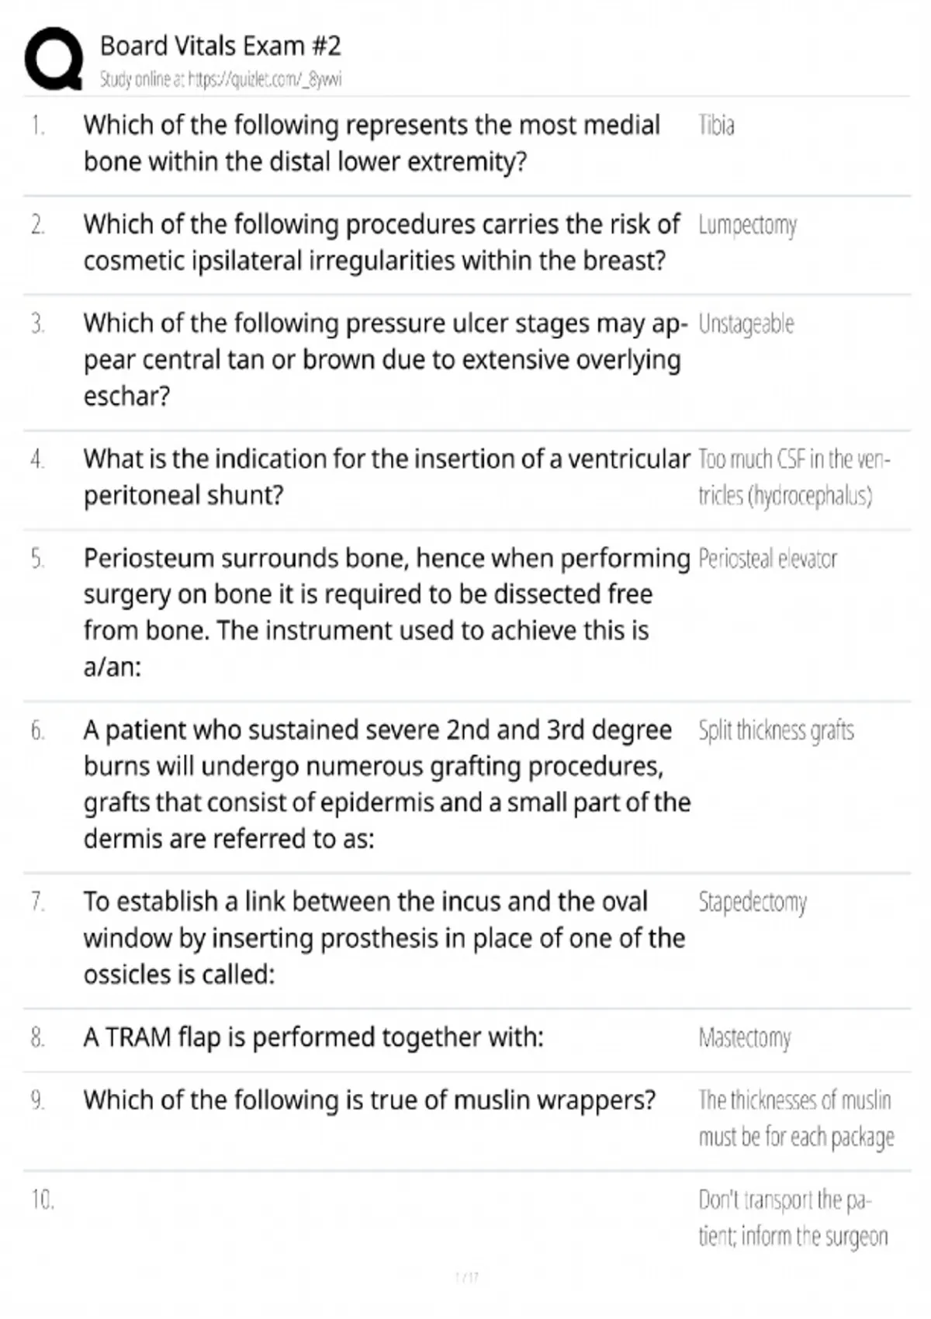Click the ventricular peritoneal shunt question

click(x=386, y=477)
